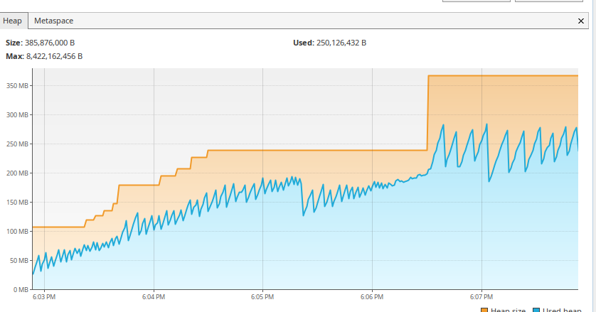Screen dimensions: 596x312
Task: Click the 0 MB y-axis label
Action: click(x=21, y=289)
